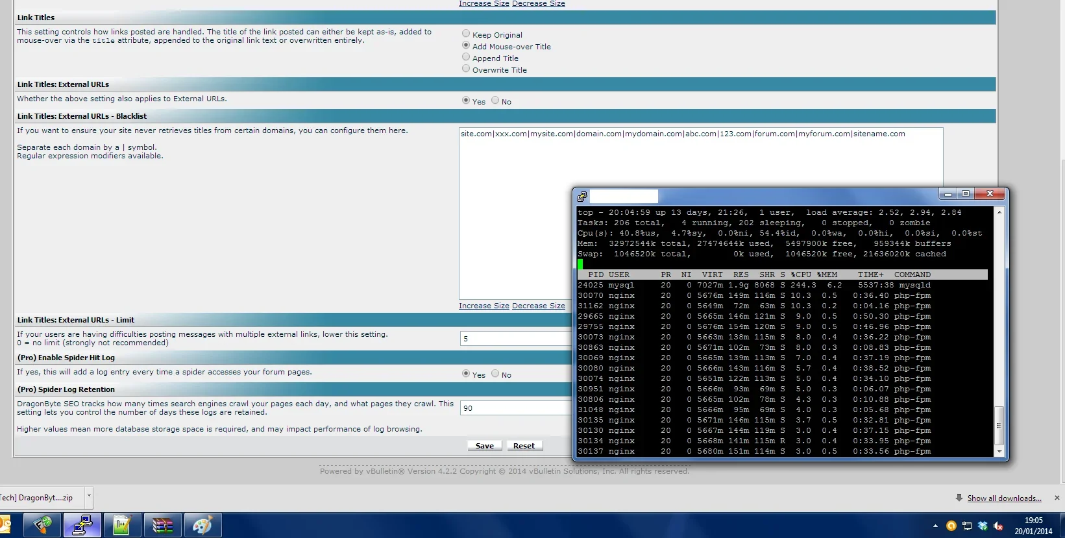Image resolution: width=1065 pixels, height=538 pixels.
Task: Click Show all downloads link
Action: (x=1004, y=498)
